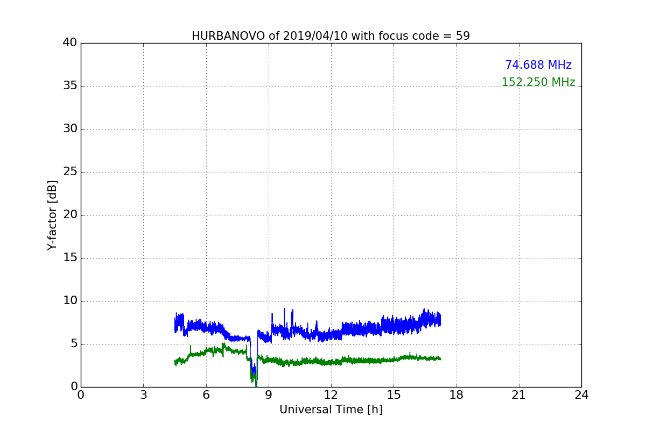This screenshot has height=430, width=646.
Task: Click y-axis tick label 10
Action: (70, 301)
